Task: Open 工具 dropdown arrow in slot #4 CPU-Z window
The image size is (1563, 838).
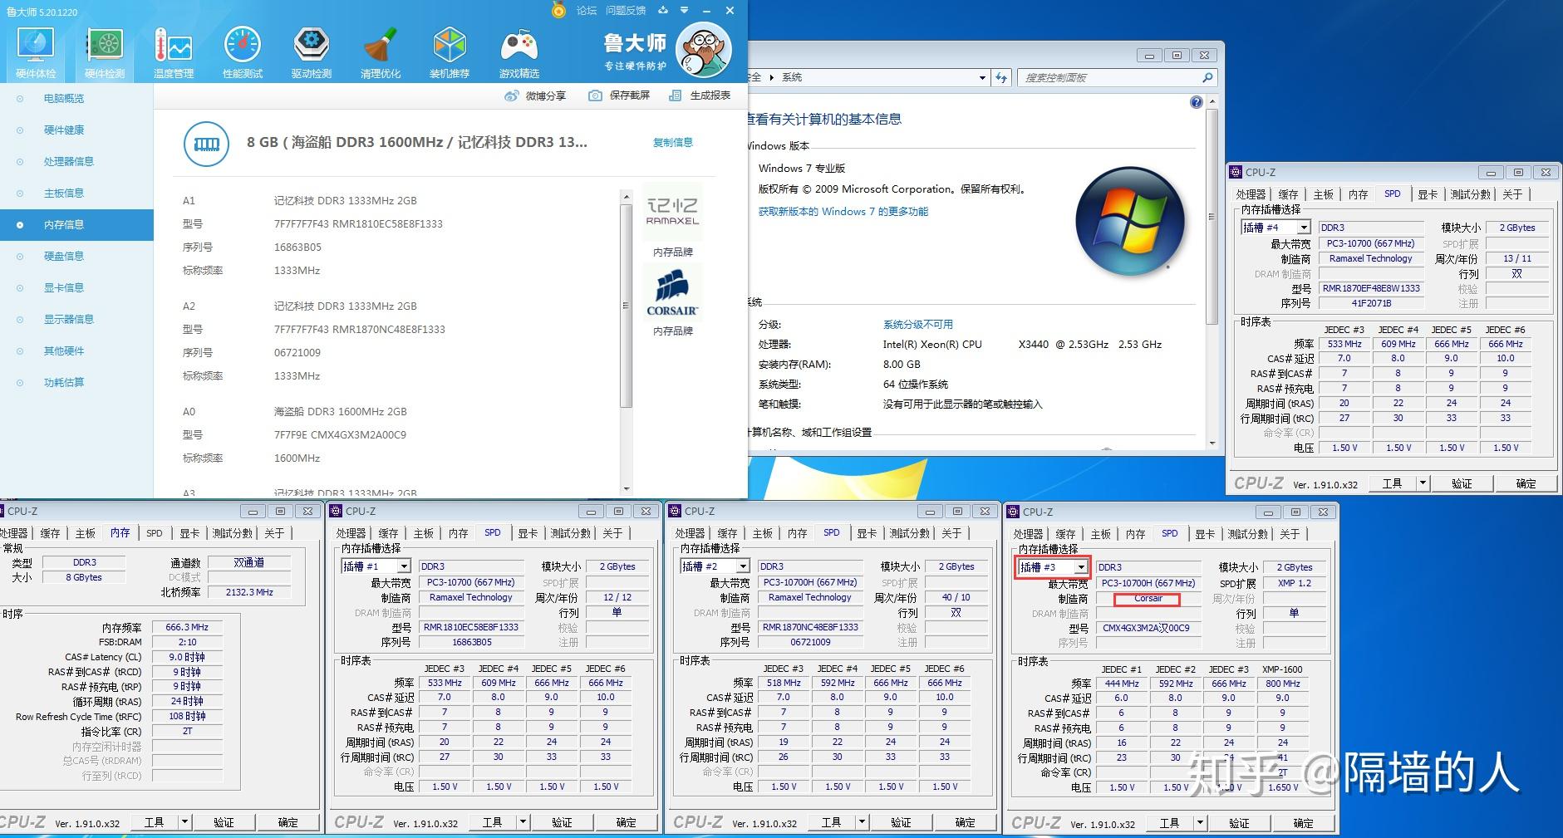Action: tap(1422, 483)
